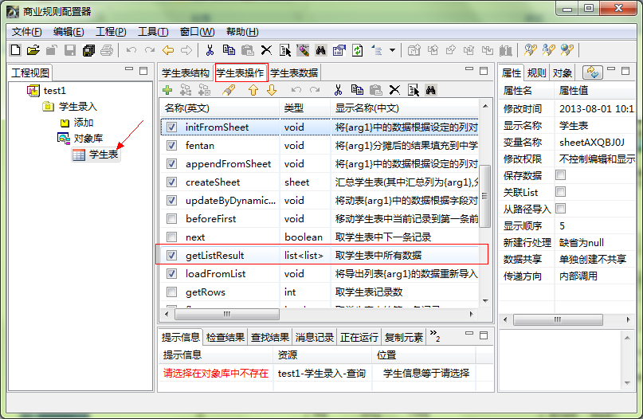Check the 保存数据 property checkbox
643x419 pixels.
(561, 175)
